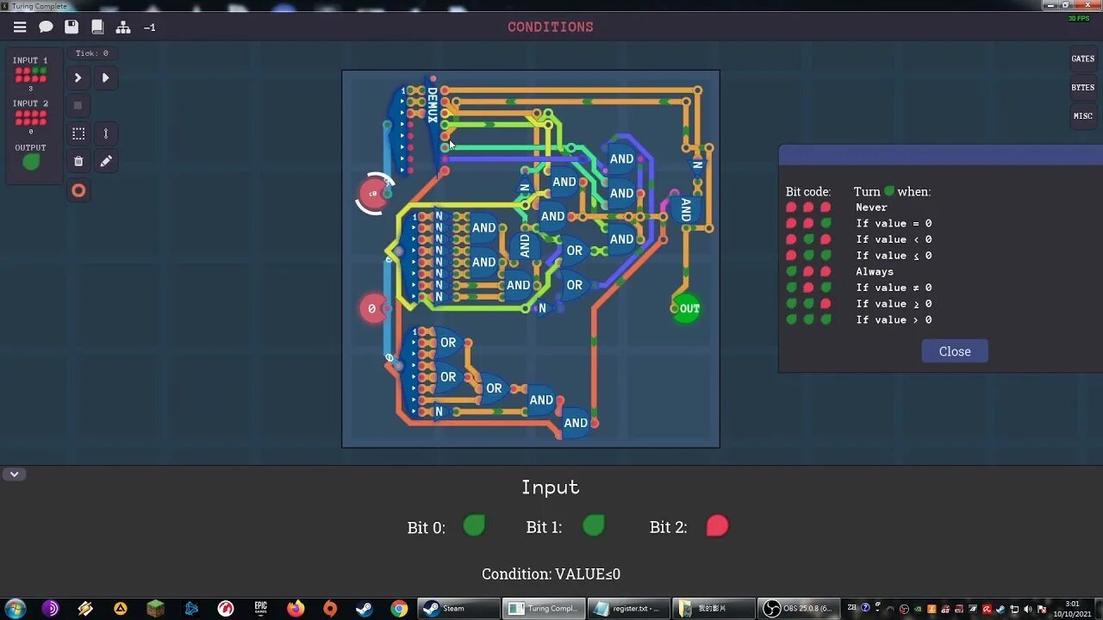Open the MISC component panel

pos(1083,115)
